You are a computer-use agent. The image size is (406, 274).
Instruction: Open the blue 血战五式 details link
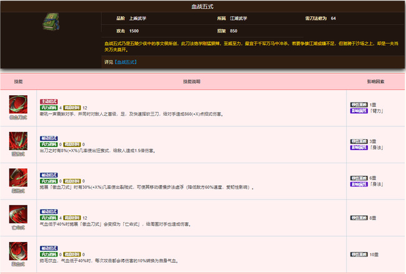point(126,62)
